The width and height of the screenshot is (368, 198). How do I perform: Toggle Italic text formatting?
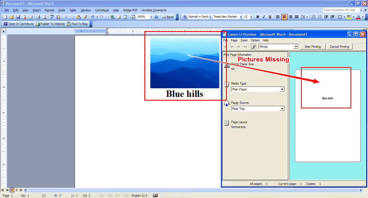(x=264, y=17)
